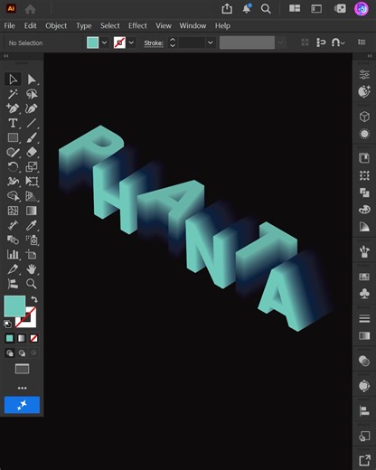Set paint mode to Gradient
The height and width of the screenshot is (470, 376).
coord(22,338)
